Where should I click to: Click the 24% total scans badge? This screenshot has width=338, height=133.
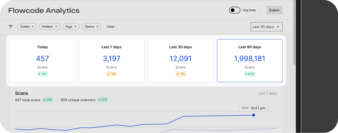47,100
